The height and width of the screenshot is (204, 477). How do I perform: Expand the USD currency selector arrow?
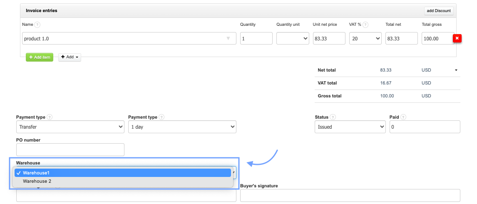[456, 70]
